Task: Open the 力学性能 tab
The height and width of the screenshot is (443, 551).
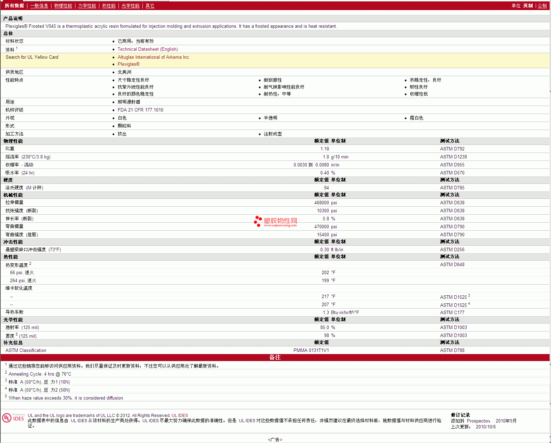Action: point(87,6)
